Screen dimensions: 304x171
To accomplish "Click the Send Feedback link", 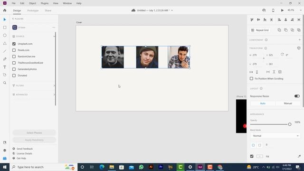I will click(x=25, y=149).
